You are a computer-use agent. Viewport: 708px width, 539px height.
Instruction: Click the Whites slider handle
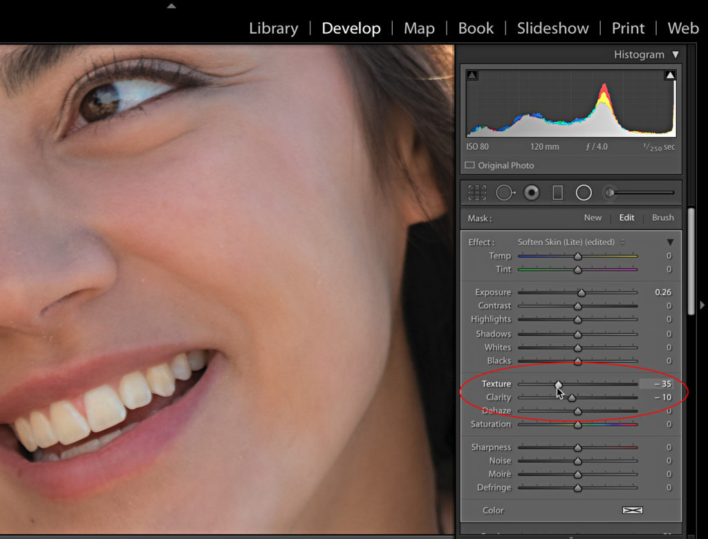[577, 348]
